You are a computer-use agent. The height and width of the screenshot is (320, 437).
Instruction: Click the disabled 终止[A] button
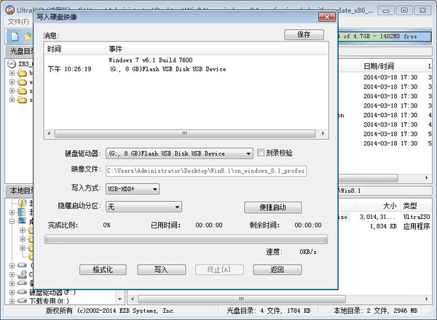(219, 269)
